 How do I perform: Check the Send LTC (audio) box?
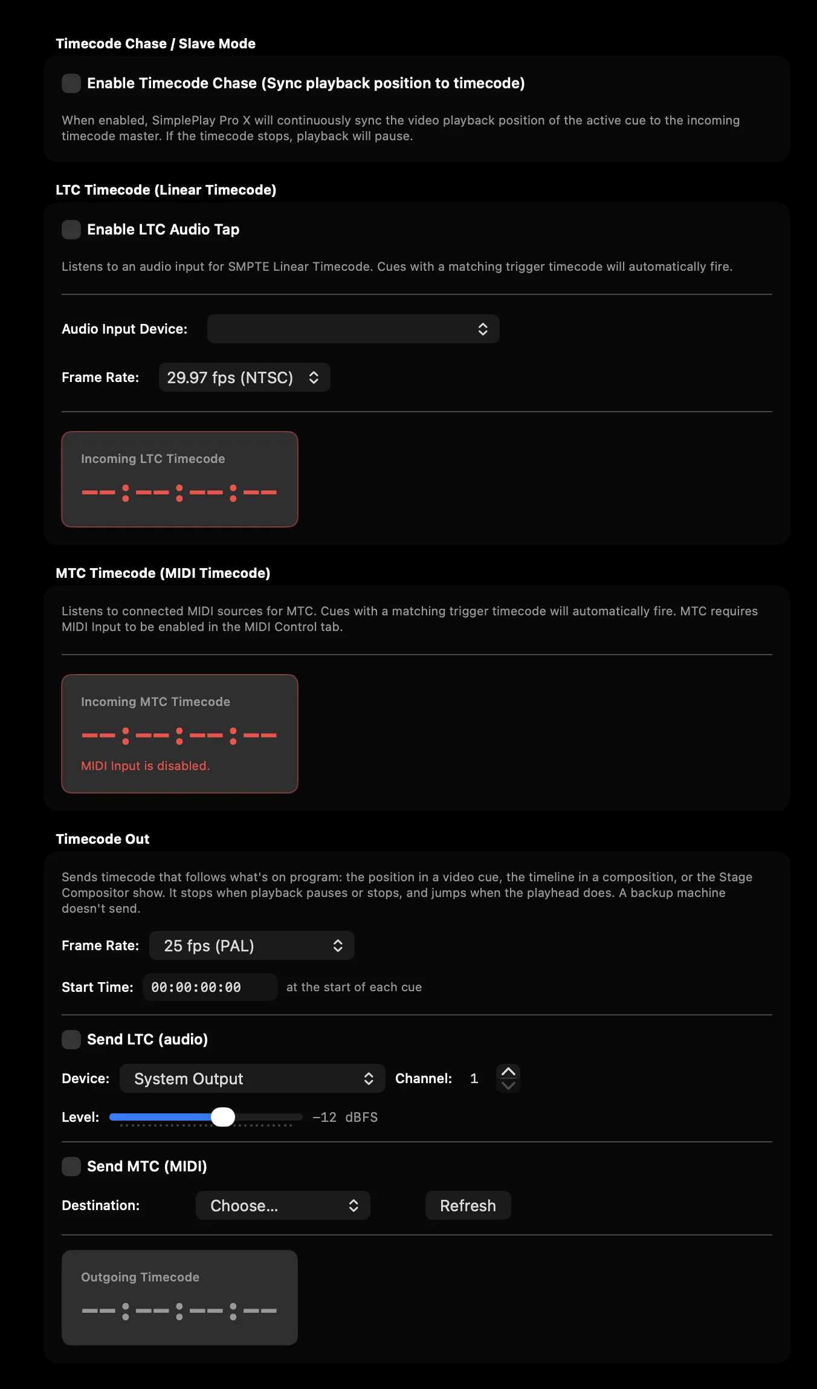click(x=71, y=1040)
